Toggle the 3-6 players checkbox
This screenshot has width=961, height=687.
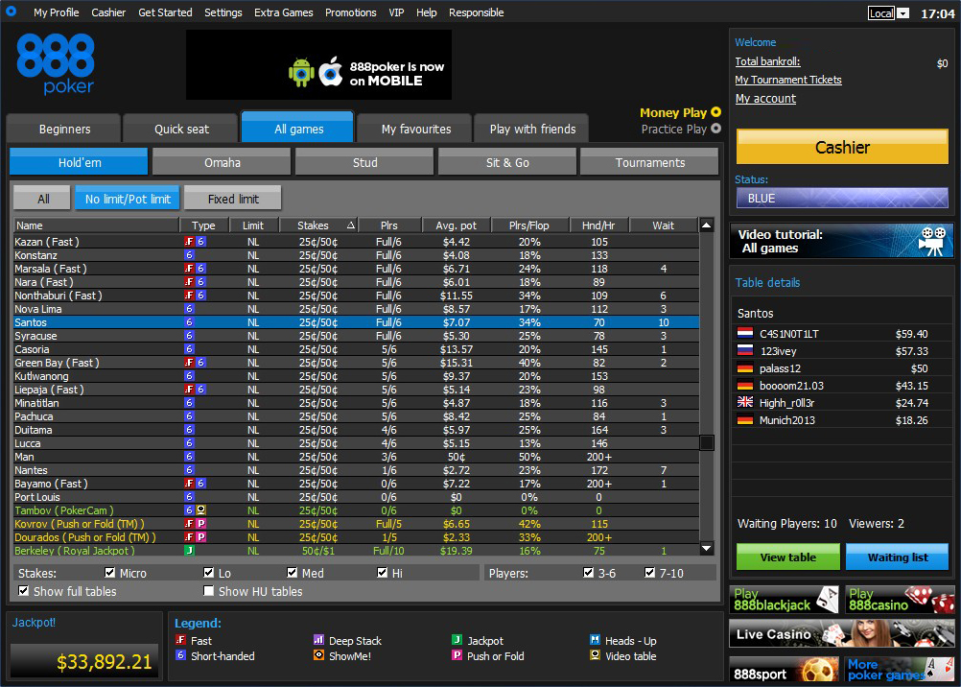point(588,572)
